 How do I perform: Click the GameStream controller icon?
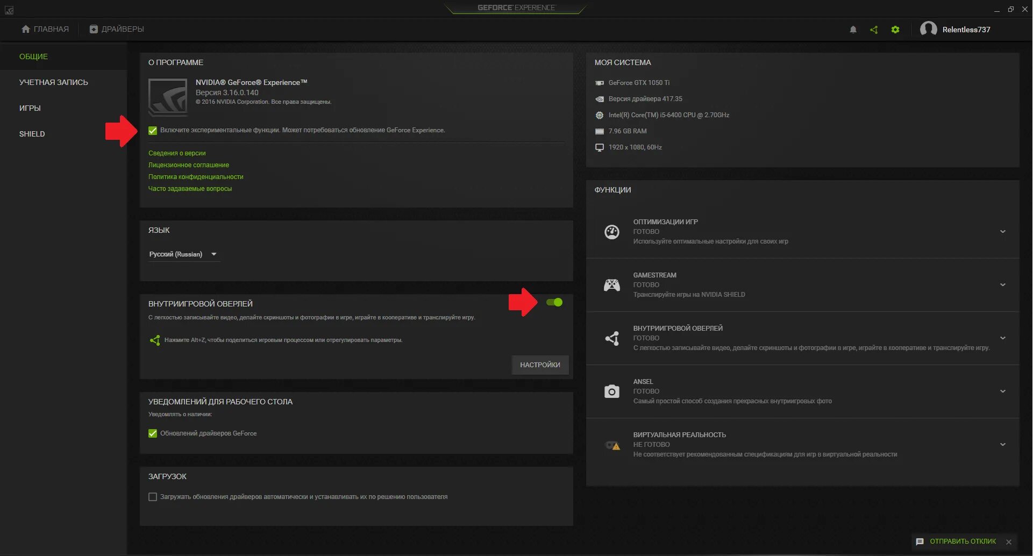[x=612, y=285]
